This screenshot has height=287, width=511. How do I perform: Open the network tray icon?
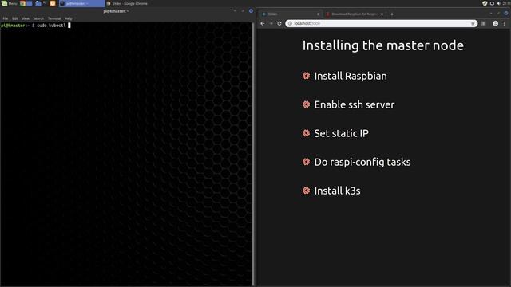pos(492,3)
